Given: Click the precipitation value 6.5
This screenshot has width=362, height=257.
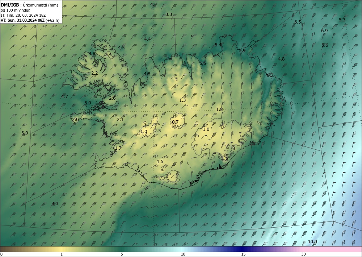Looking at the screenshot, I should (298, 22).
